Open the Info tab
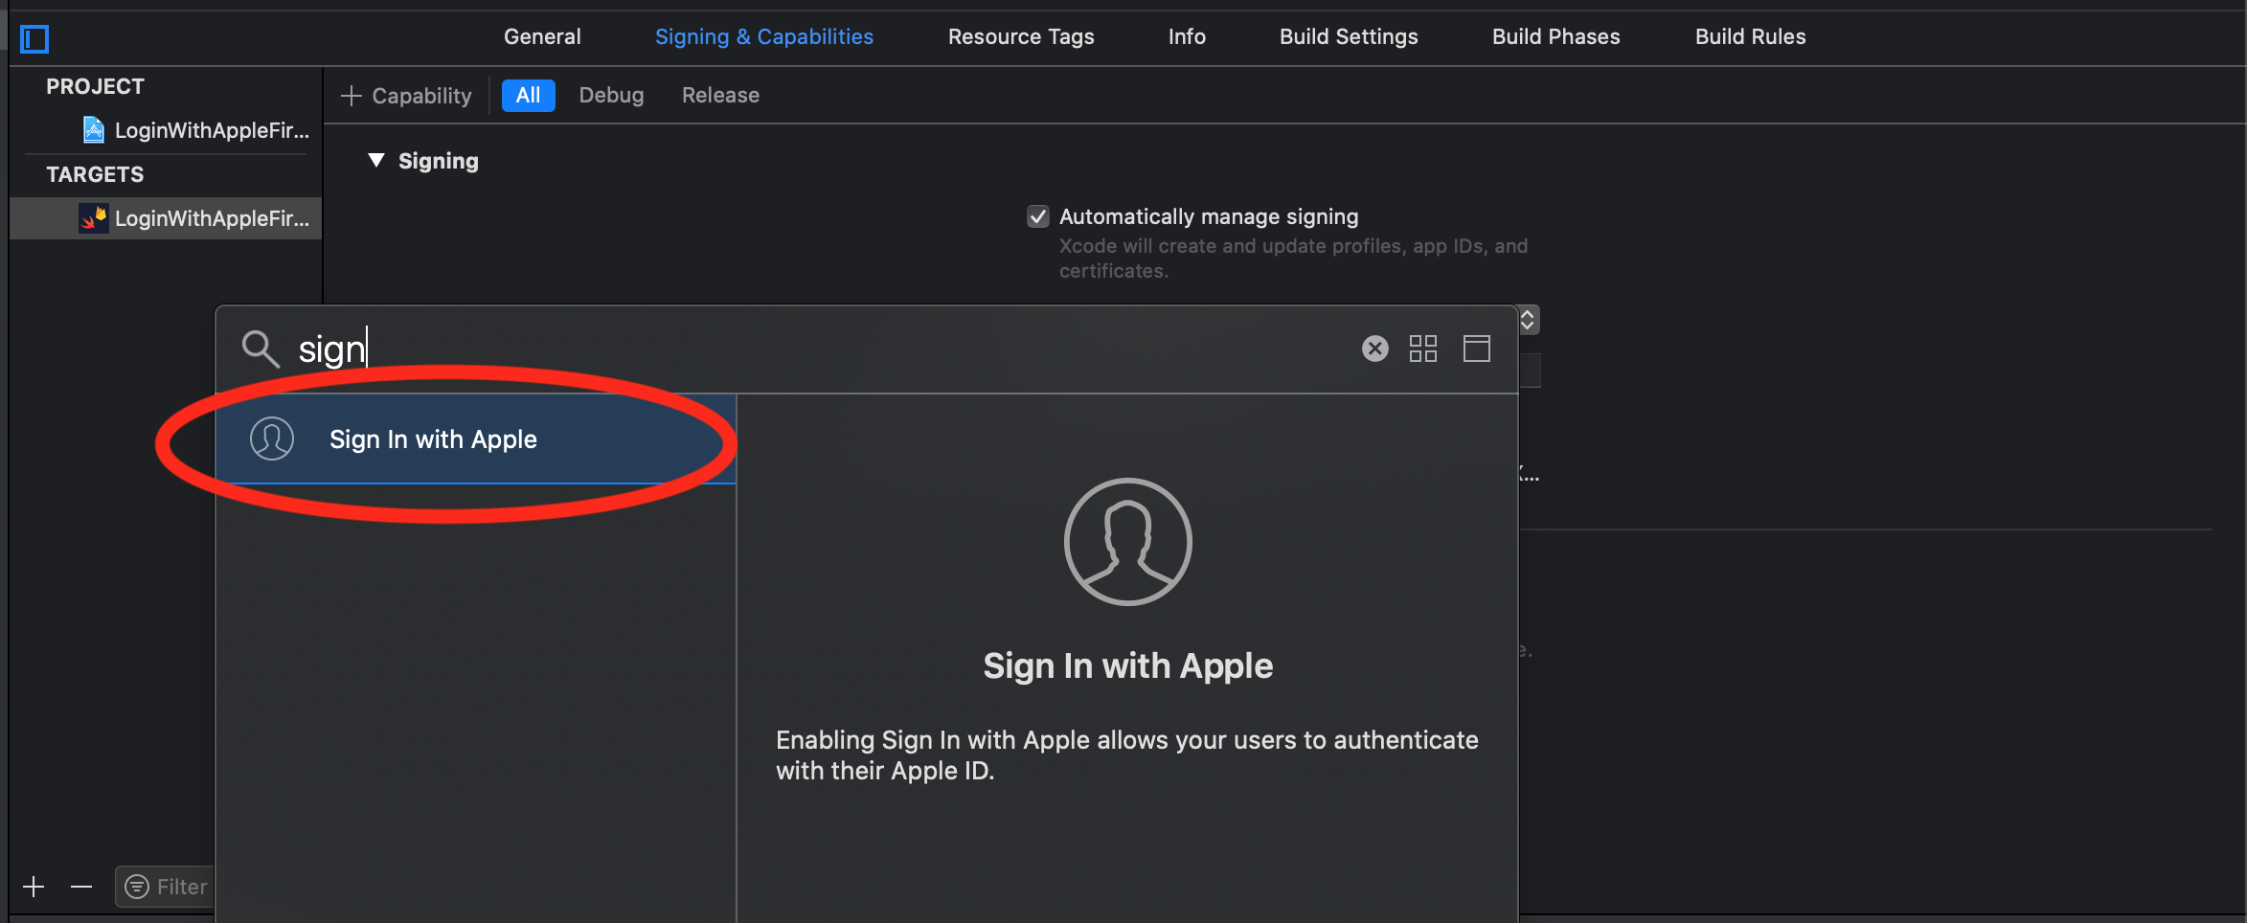The image size is (2247, 923). click(x=1187, y=36)
